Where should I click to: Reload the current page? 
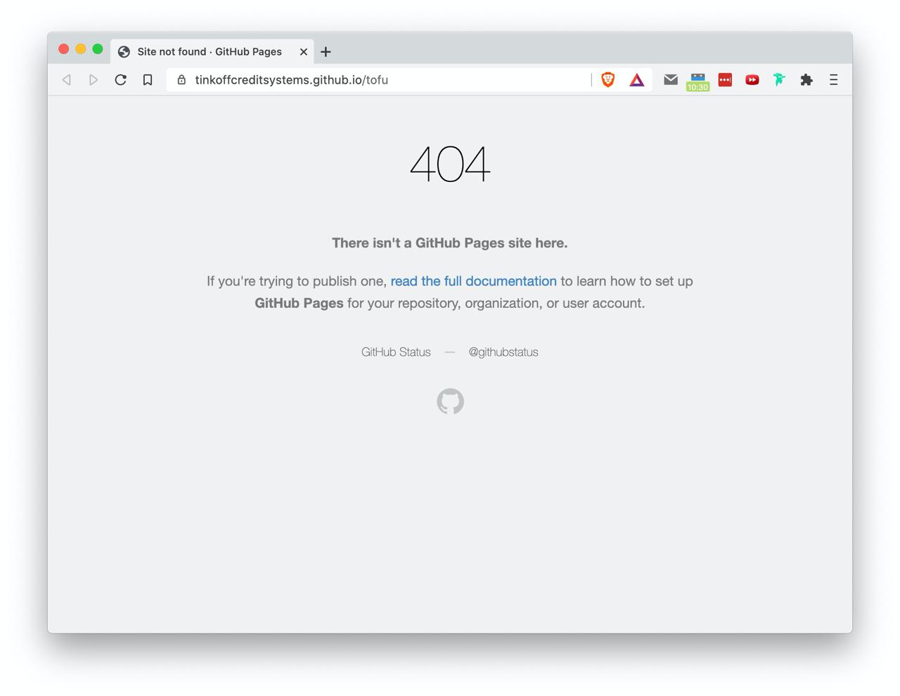coord(120,80)
